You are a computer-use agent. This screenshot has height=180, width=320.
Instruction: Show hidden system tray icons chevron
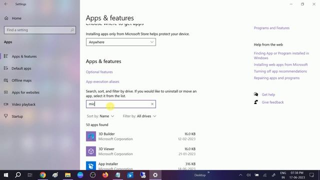coord(240,175)
